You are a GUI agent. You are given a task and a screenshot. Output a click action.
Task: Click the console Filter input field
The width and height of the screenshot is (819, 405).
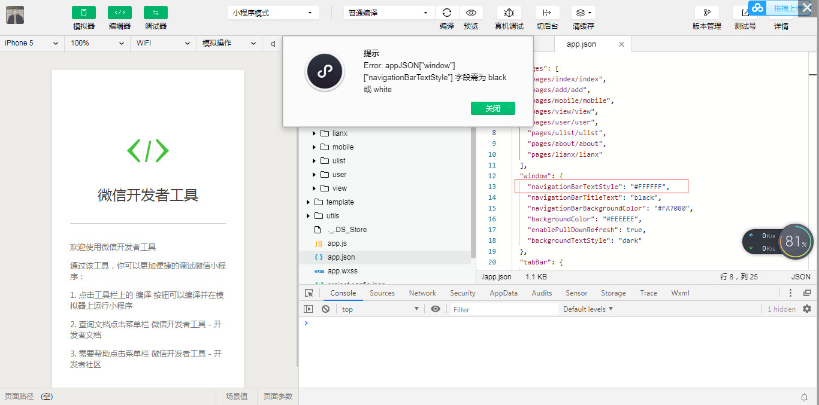coord(504,309)
